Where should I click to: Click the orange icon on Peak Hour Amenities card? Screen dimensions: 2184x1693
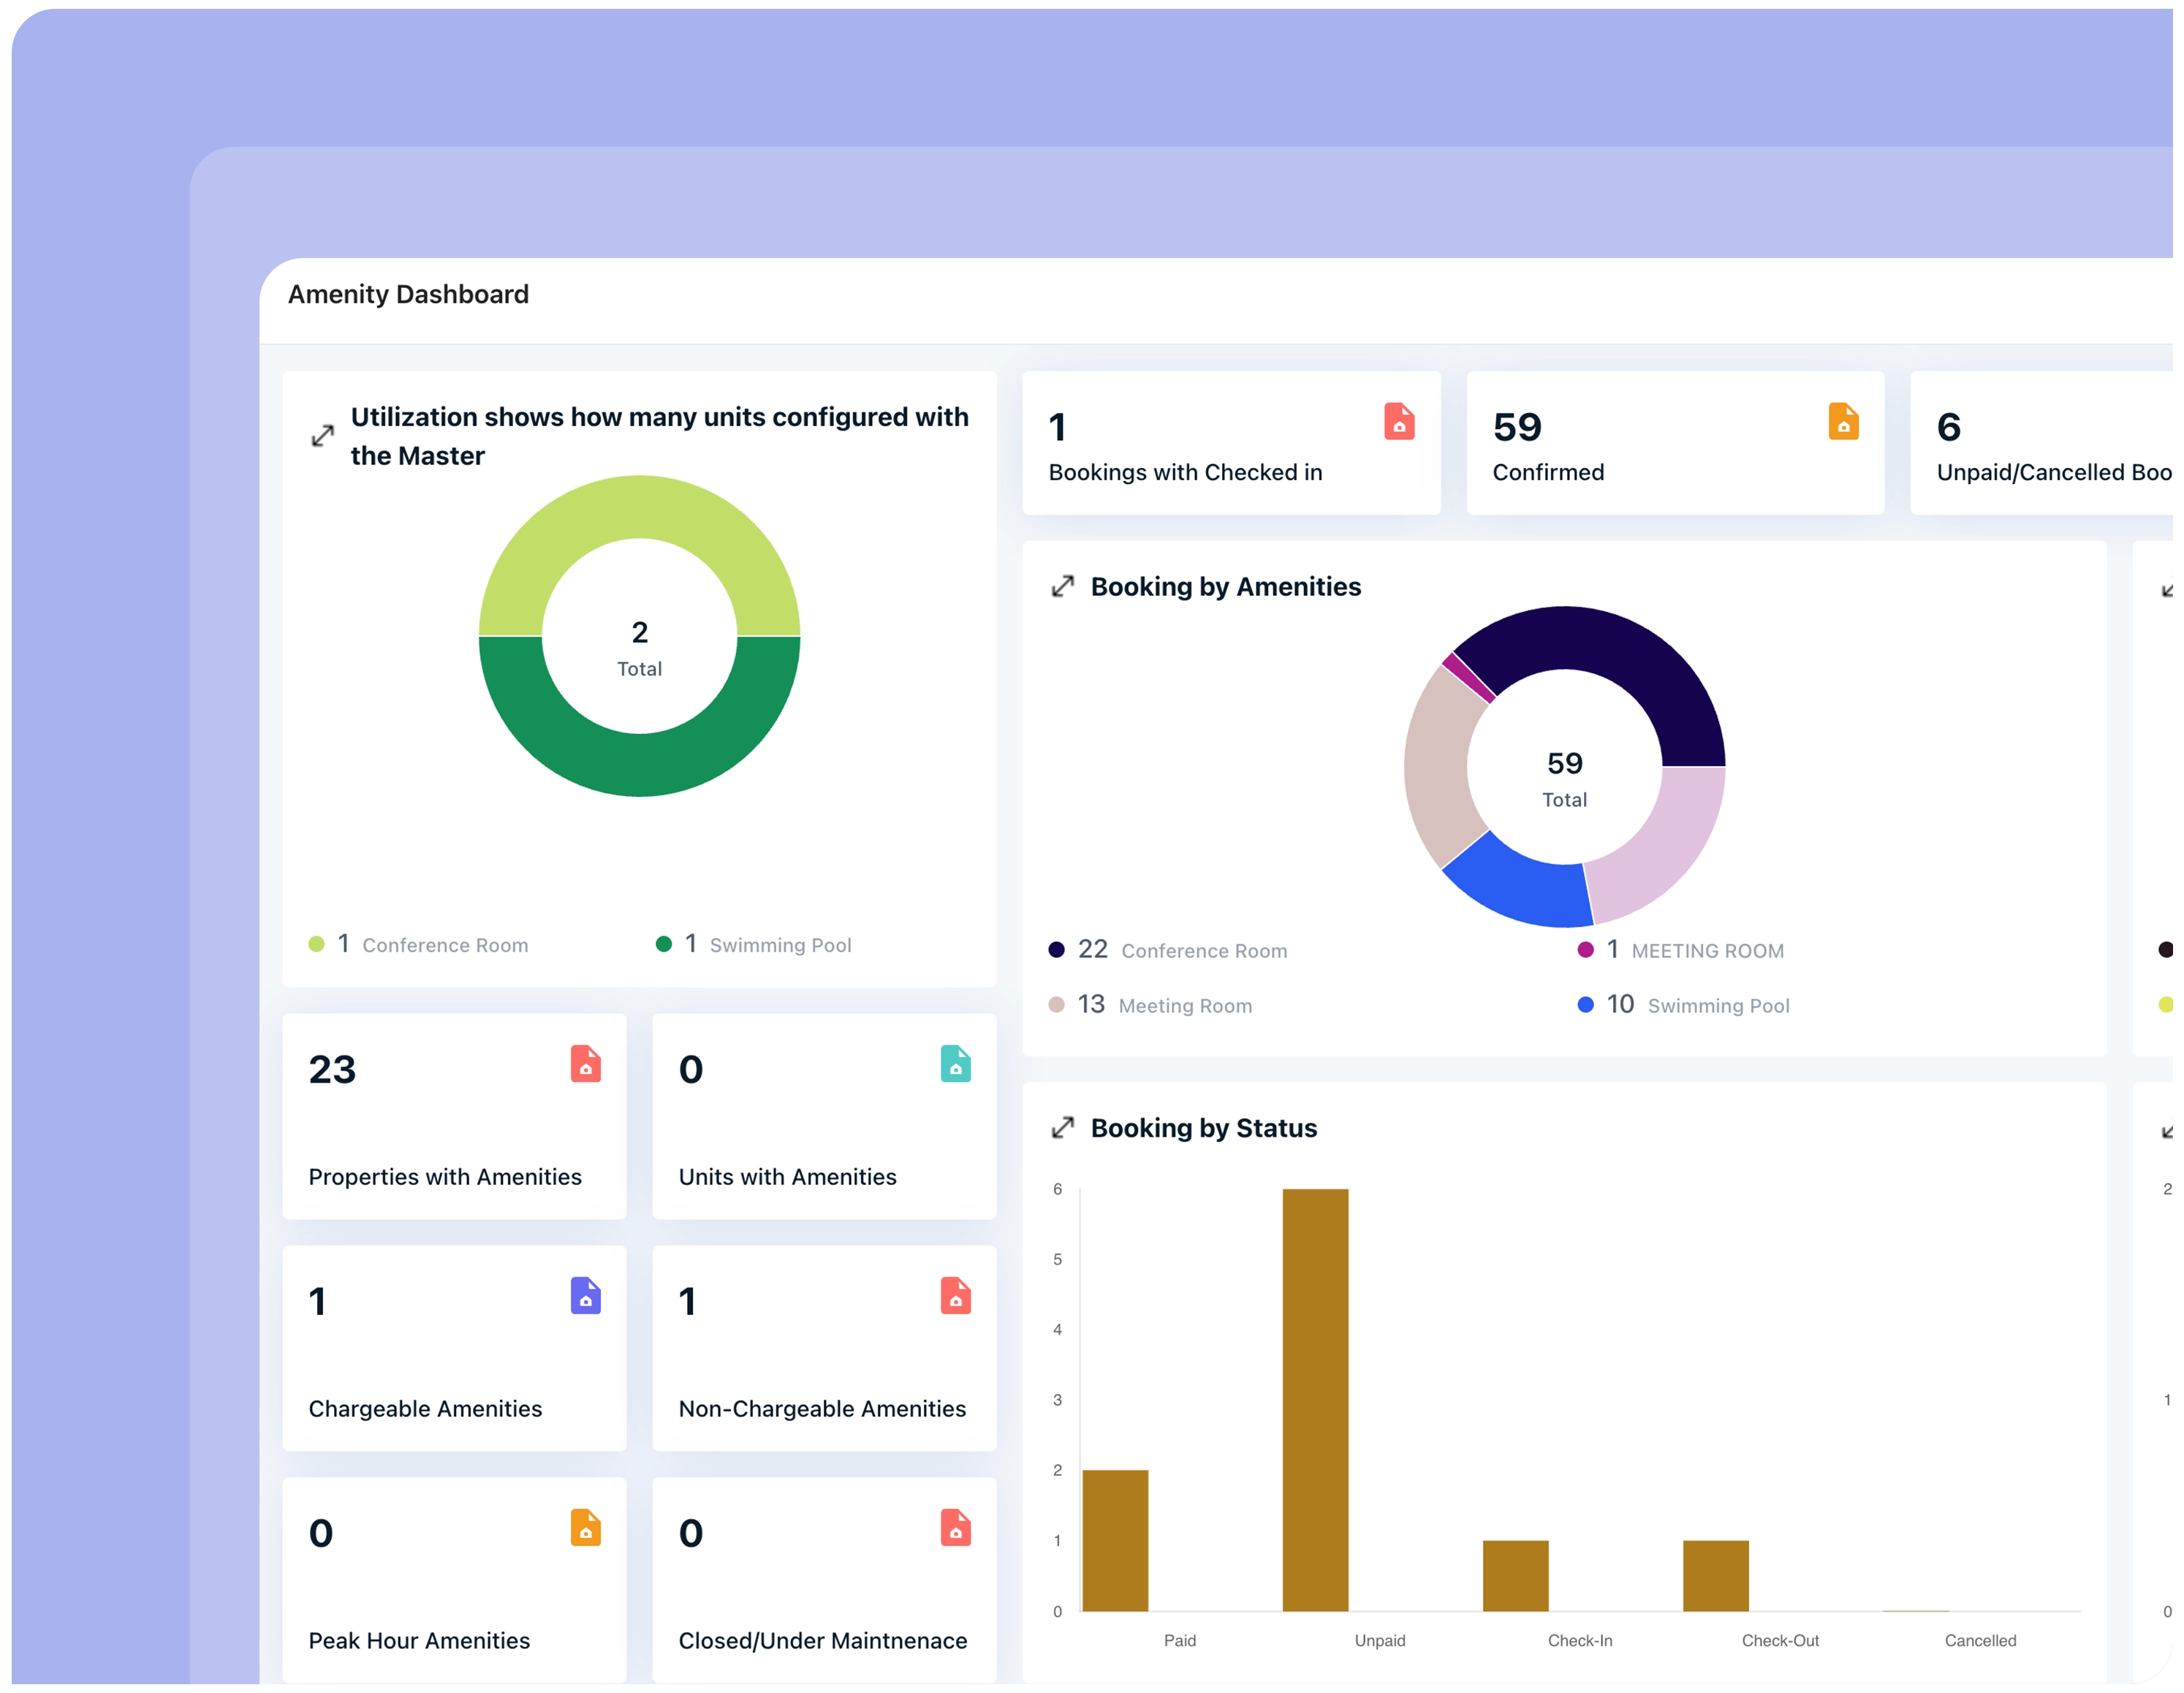click(x=585, y=1529)
